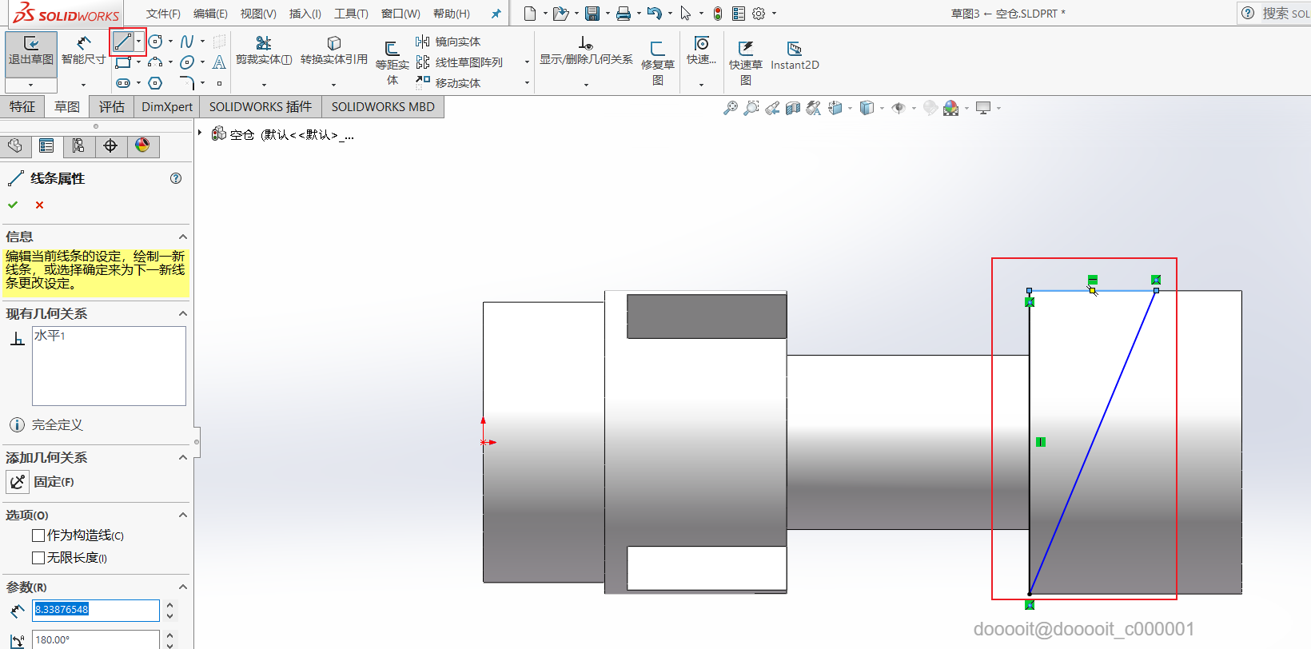This screenshot has width=1311, height=649.
Task: Collapse the 参数 parameters section
Action: click(183, 587)
